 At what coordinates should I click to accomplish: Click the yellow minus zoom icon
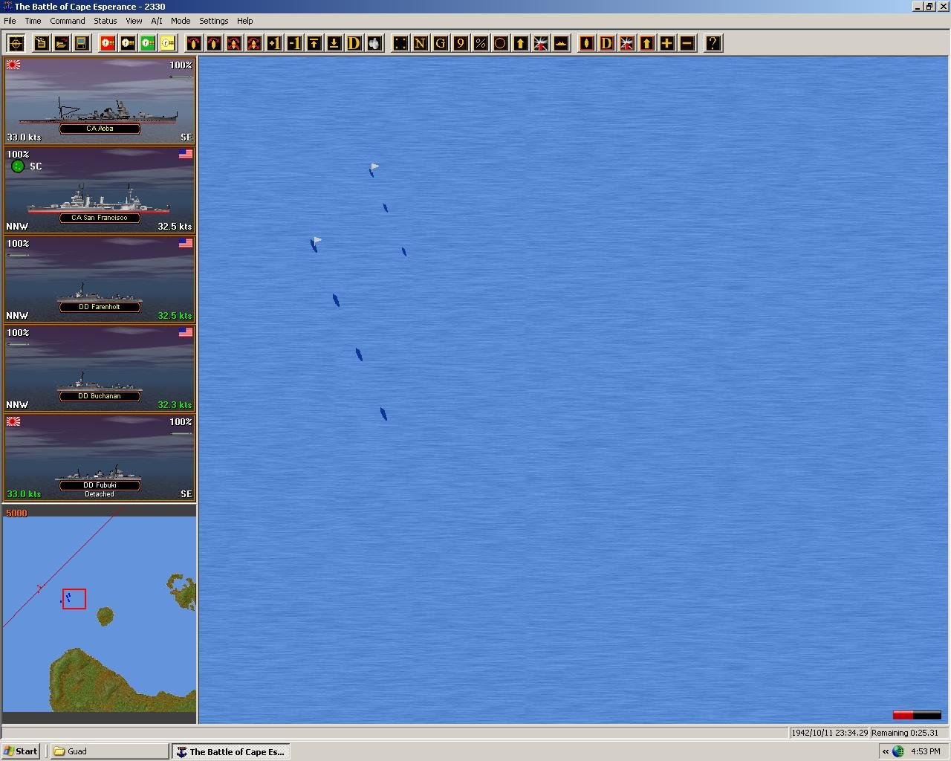687,43
